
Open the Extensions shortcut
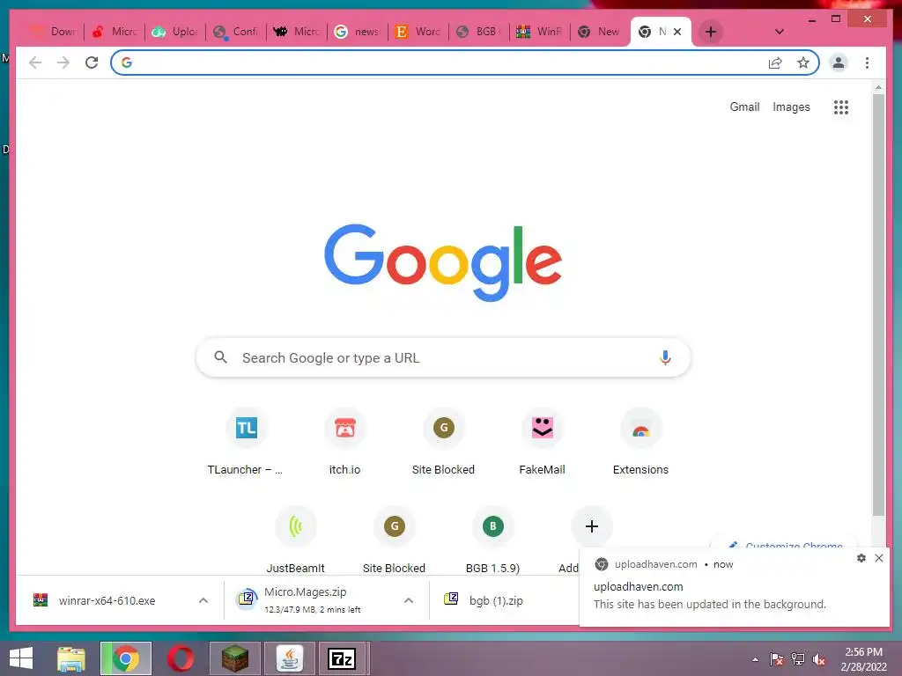tap(641, 443)
